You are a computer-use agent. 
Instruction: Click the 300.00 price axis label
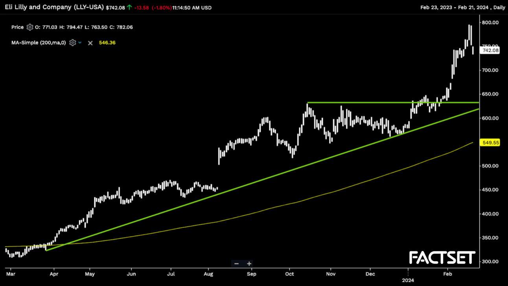pos(490,261)
